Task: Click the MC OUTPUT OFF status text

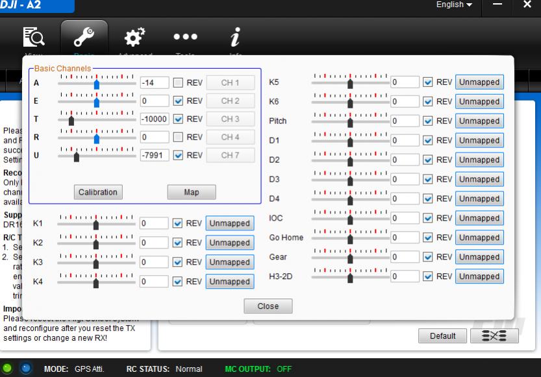Action: click(x=258, y=369)
